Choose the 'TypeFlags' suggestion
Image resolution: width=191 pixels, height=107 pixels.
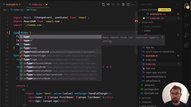60,59
